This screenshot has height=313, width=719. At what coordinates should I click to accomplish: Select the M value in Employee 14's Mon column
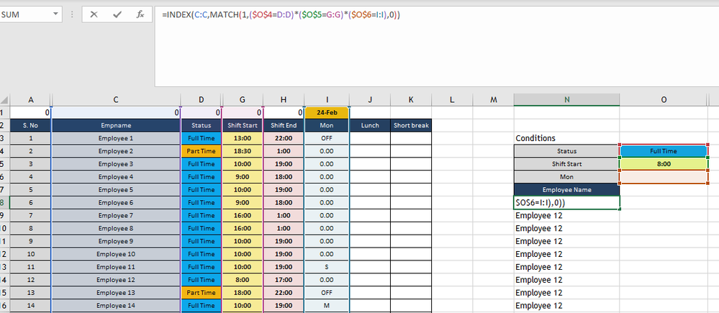327,305
